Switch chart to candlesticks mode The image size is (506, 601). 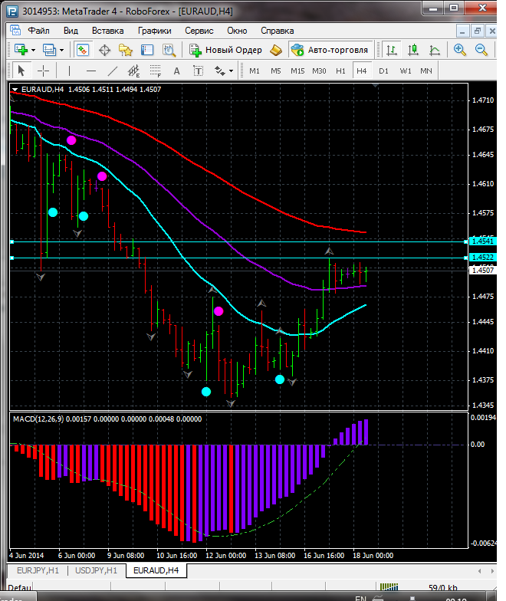tap(414, 50)
